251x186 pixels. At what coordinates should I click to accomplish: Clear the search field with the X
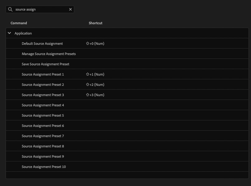point(70,9)
